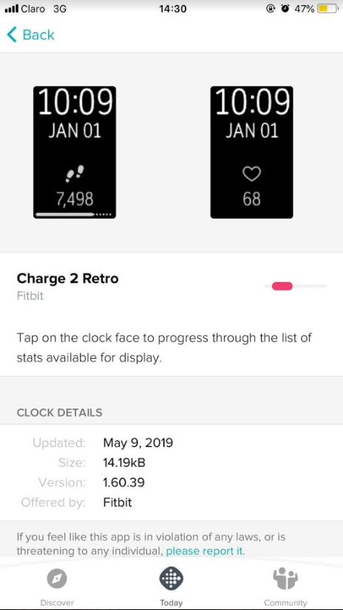Go back using the Back text

[x=38, y=35]
